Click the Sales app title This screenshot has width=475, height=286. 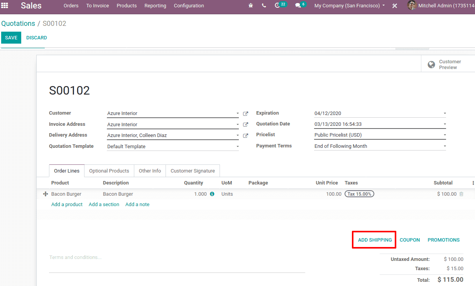coord(31,6)
